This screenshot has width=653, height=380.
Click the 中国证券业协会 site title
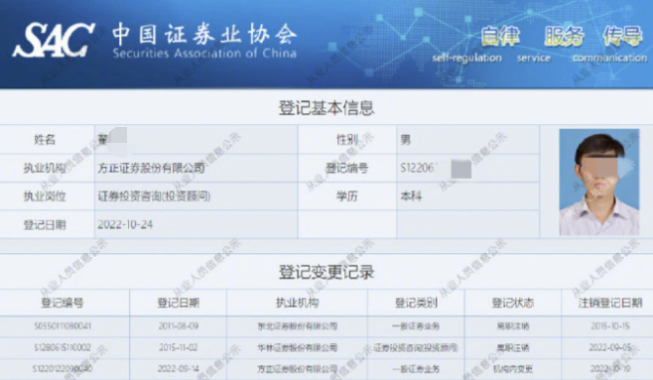click(204, 34)
